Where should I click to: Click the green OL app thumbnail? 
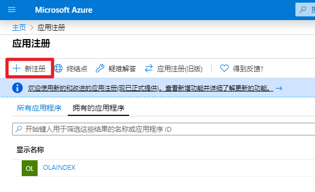coord(30,168)
